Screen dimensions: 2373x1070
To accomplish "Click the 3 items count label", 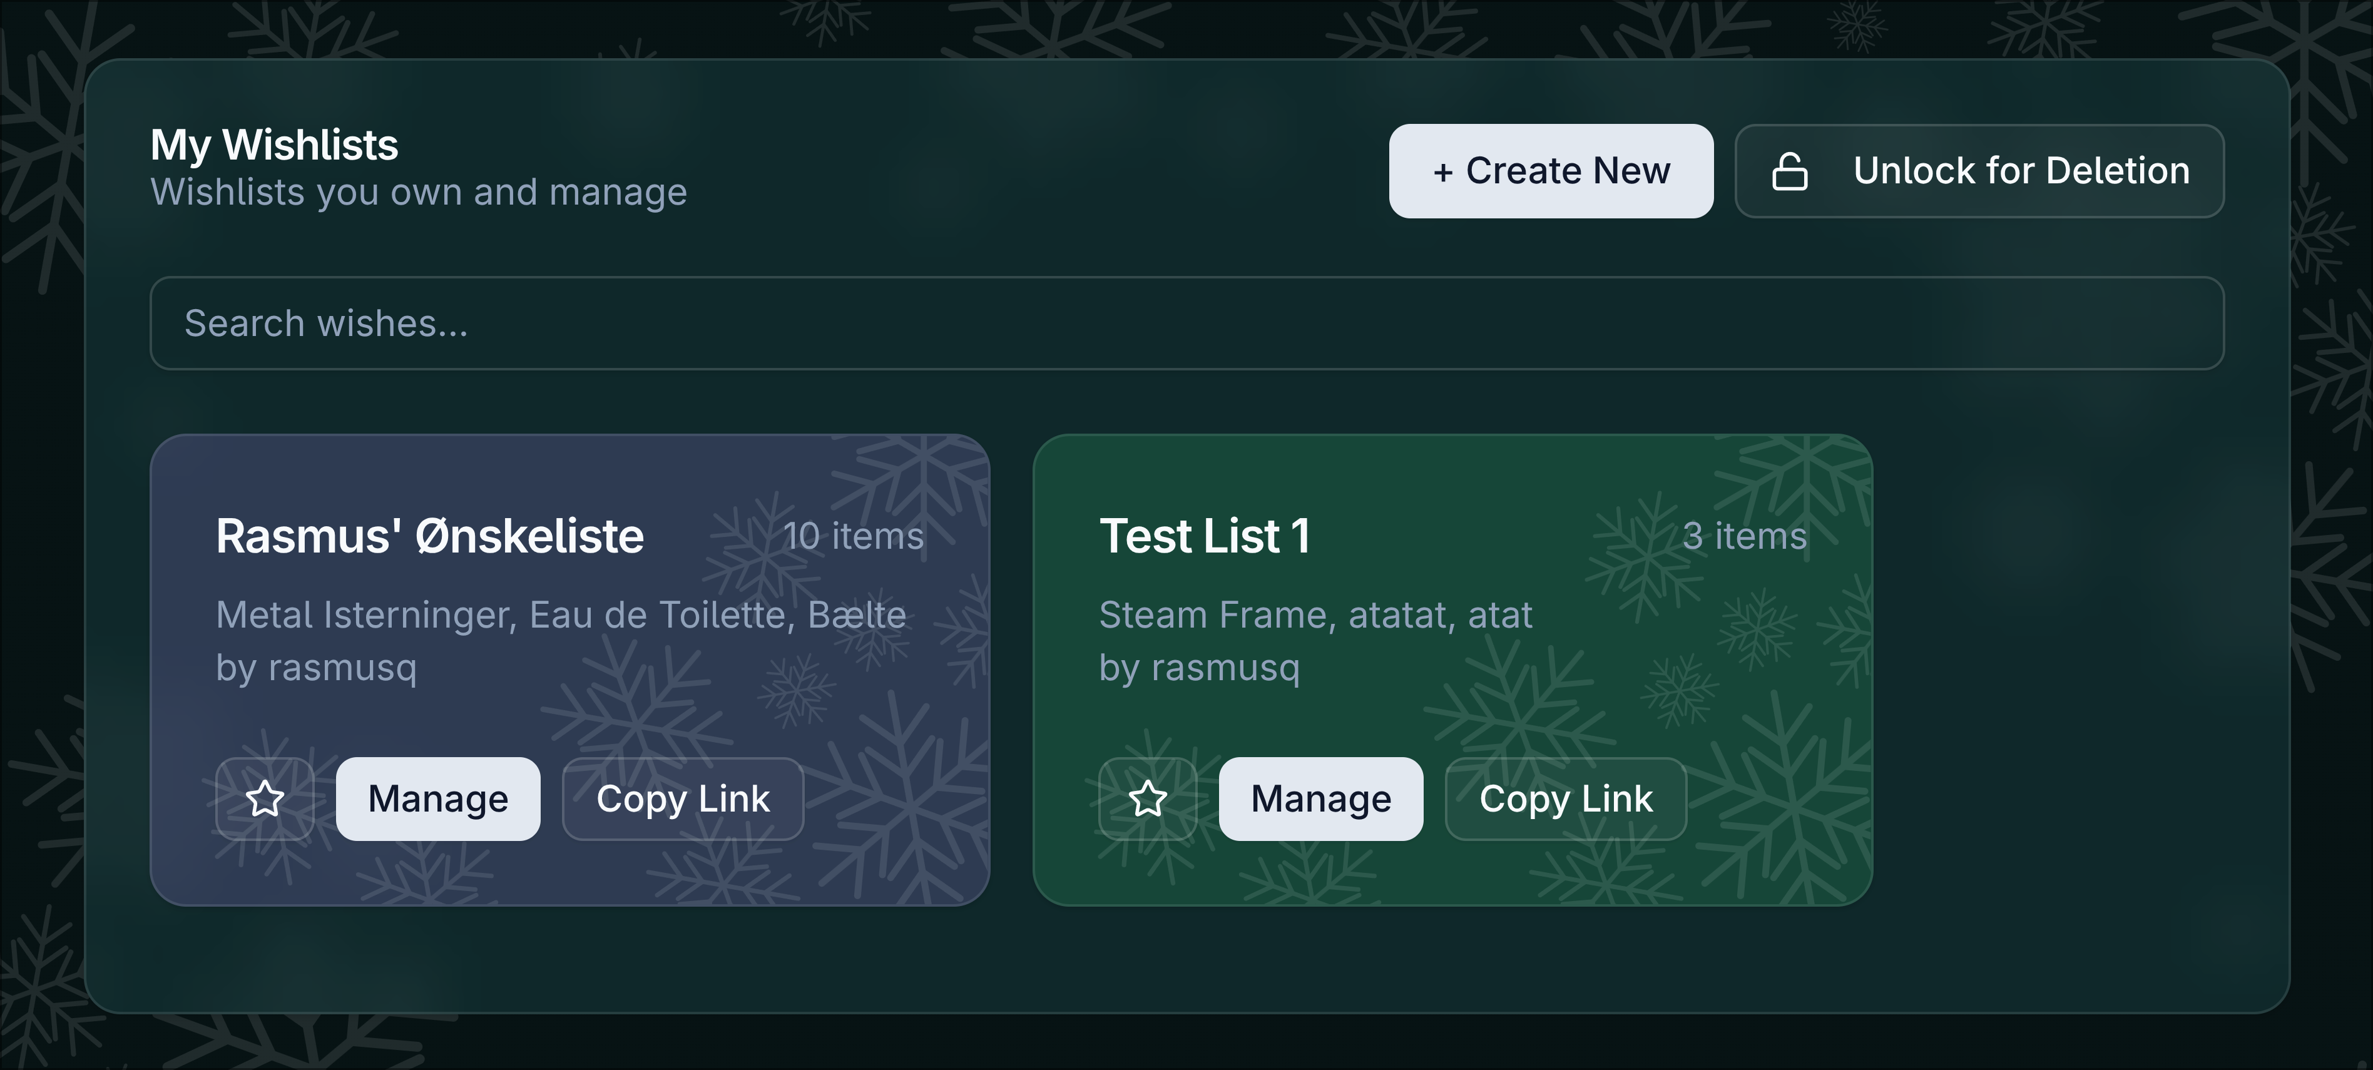I will [x=1744, y=536].
